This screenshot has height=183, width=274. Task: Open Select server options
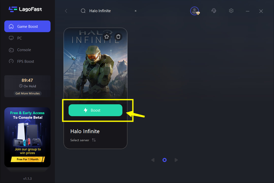(x=80, y=140)
